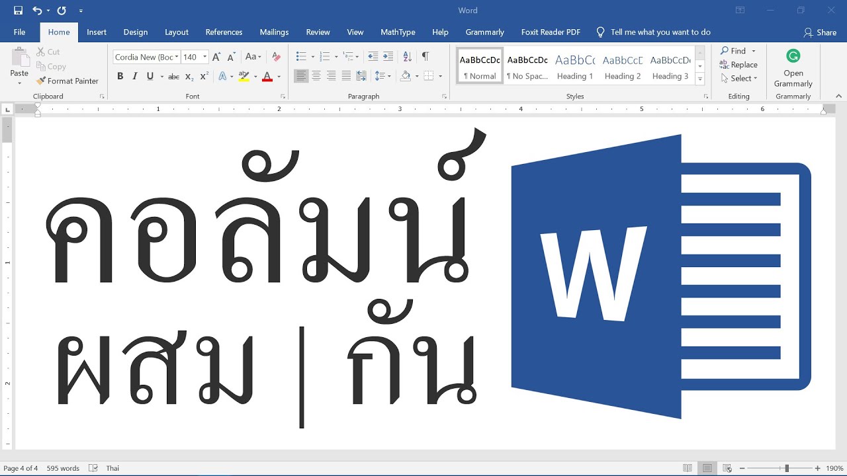Switch to Web Layout view

[727, 468]
